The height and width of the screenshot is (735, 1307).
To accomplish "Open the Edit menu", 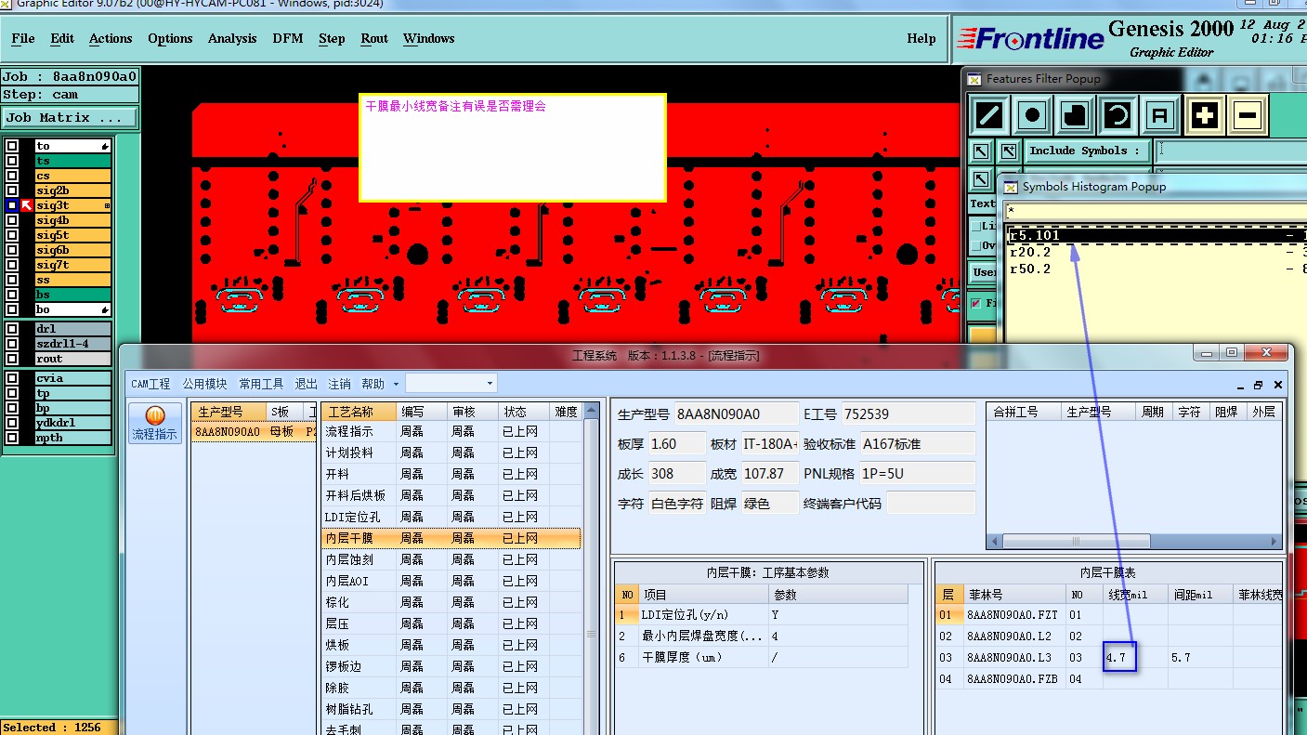I will (62, 38).
